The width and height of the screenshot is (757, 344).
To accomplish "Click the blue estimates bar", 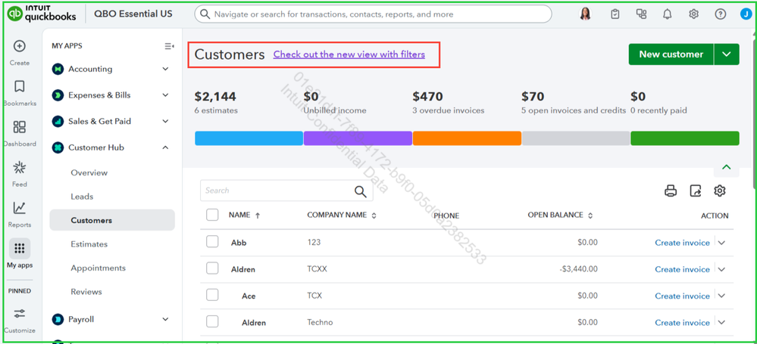I will click(x=249, y=138).
